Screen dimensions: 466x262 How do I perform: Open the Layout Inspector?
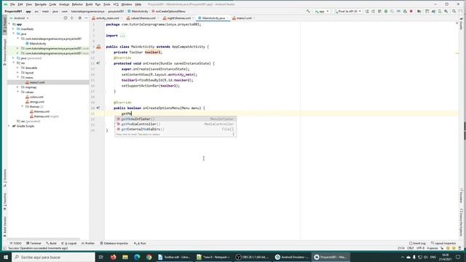pyautogui.click(x=443, y=243)
